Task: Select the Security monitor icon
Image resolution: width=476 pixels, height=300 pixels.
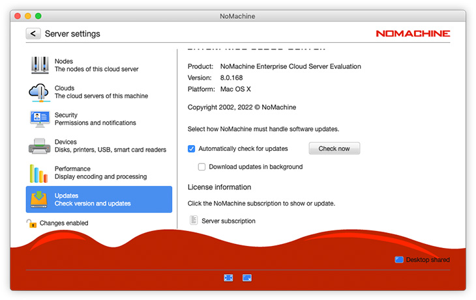Action: pyautogui.click(x=39, y=119)
